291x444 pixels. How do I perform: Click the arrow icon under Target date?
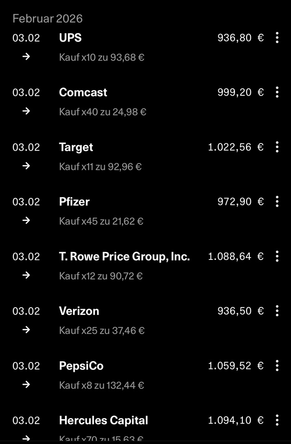coord(26,166)
